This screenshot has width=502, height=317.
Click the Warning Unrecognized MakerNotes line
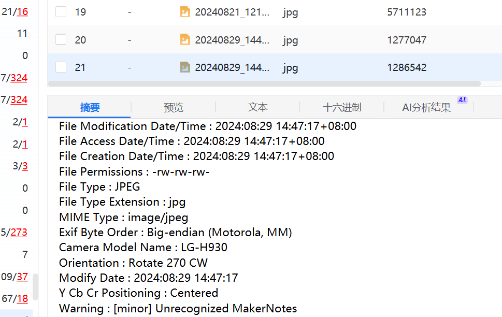[x=178, y=308]
